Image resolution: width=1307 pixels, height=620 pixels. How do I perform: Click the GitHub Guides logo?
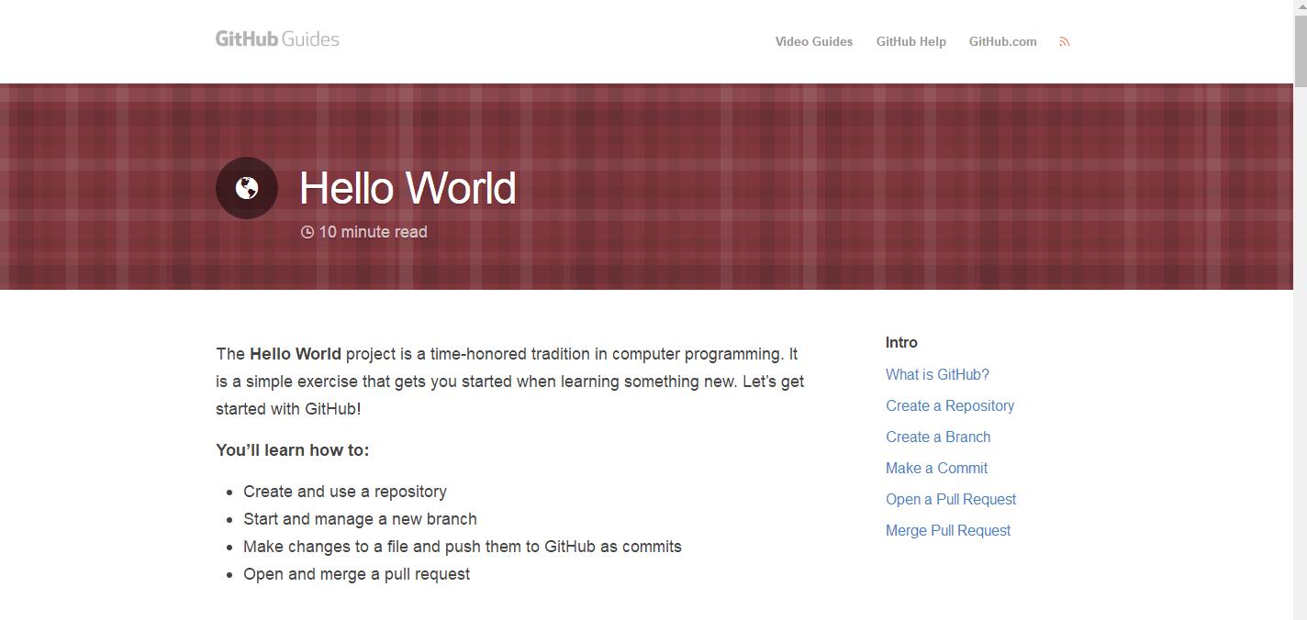click(277, 39)
